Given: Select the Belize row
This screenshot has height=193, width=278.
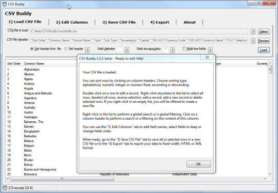Looking at the screenshot, I should tap(28, 150).
